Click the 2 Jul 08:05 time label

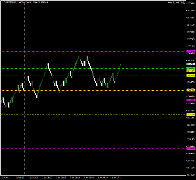61,177
